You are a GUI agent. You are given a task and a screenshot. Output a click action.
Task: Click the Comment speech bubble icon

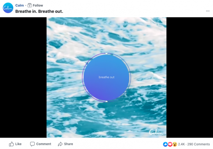pyautogui.click(x=32, y=144)
